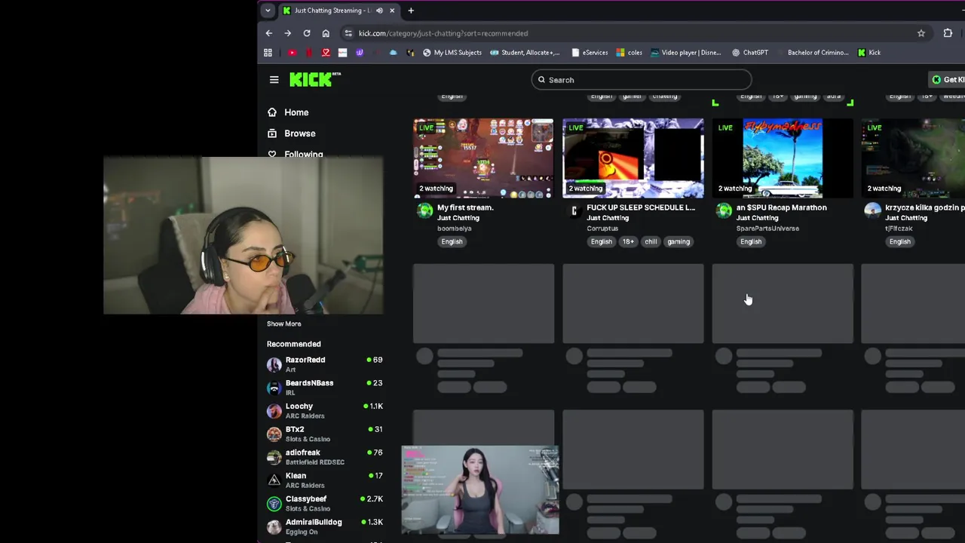Open boombelya channel avatar
Viewport: 965px width, 543px height.
(424, 210)
